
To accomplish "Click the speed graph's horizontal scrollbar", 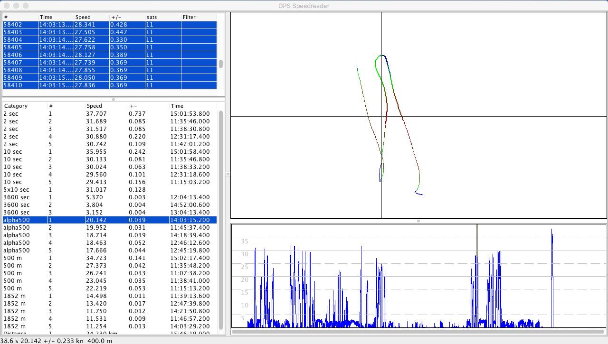I will point(418,331).
